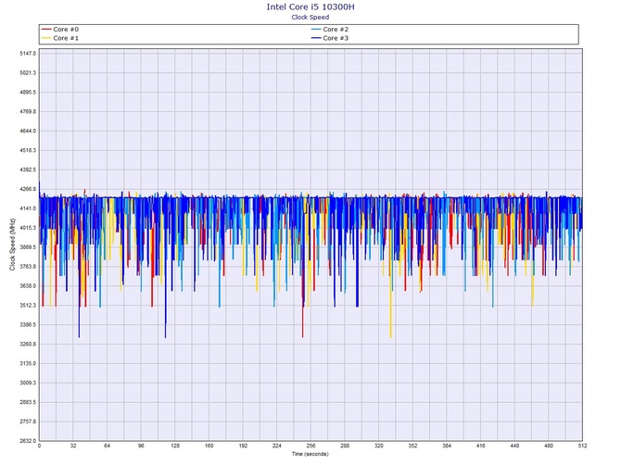Click the 4015.3 y-axis value
The image size is (621, 465).
pos(28,228)
